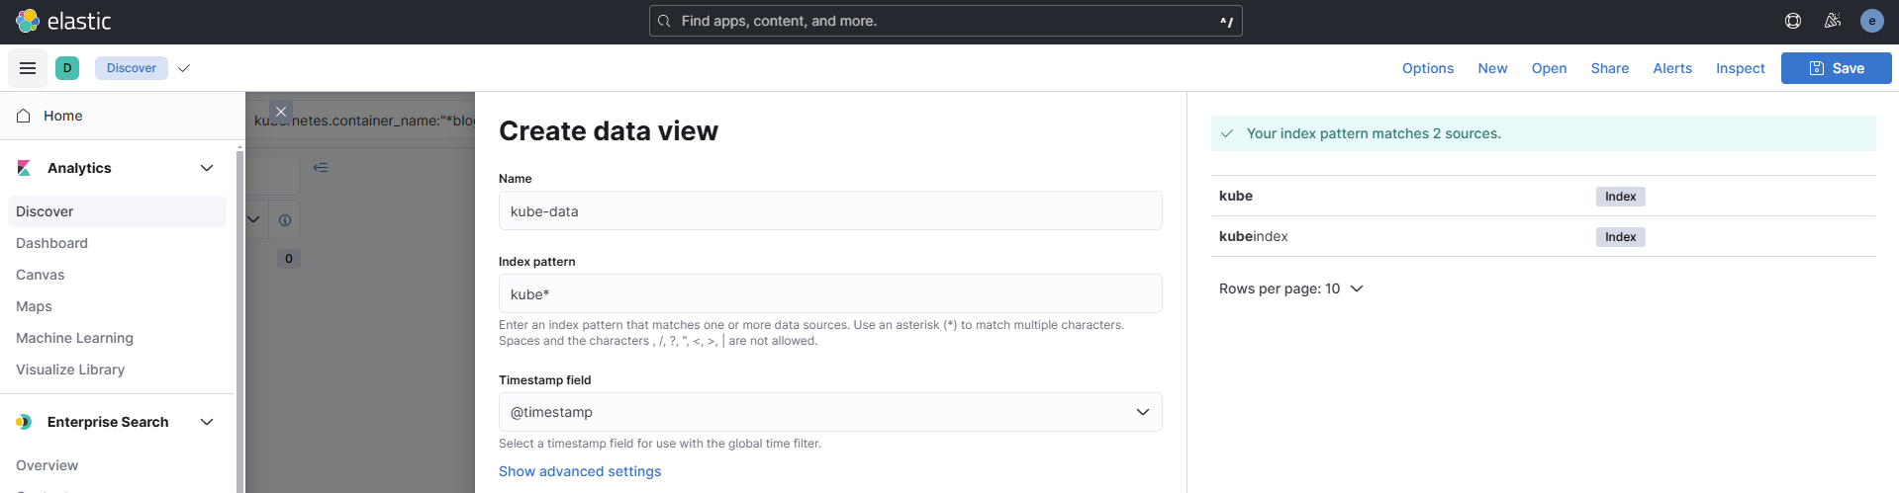Click the Index badge for kube

1620,197
